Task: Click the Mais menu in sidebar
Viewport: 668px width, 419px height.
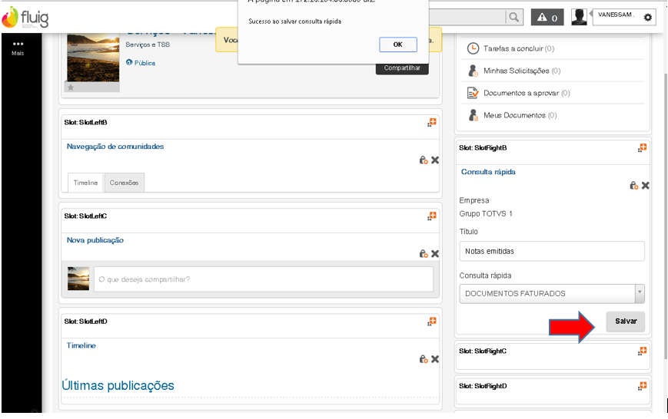Action: pyautogui.click(x=18, y=48)
